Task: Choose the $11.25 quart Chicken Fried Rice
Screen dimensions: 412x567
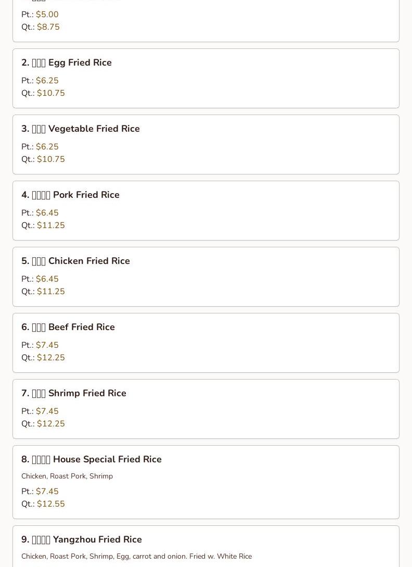Action: 51,292
